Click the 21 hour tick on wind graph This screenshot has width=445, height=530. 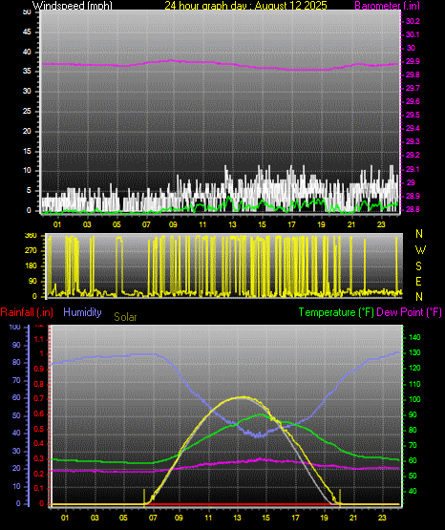tap(351, 224)
